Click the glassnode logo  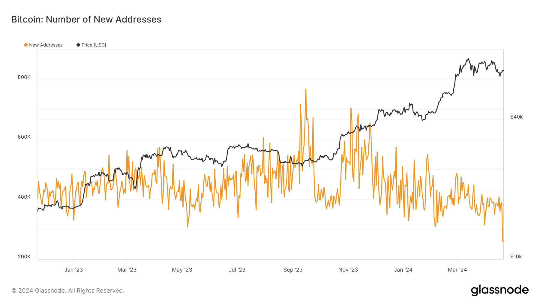499,290
